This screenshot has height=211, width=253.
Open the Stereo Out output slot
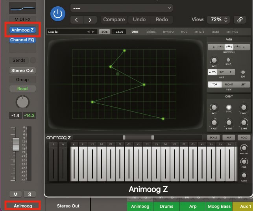tap(22, 70)
